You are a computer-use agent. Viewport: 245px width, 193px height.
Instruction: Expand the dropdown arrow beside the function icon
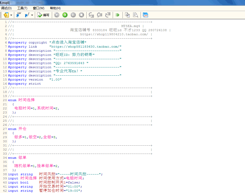pos(32,15)
